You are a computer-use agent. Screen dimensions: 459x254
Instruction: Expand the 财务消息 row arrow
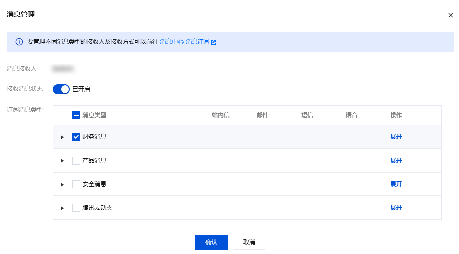click(x=62, y=137)
